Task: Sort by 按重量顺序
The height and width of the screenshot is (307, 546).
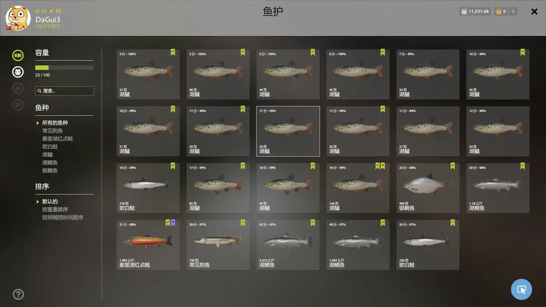Action: pos(55,210)
